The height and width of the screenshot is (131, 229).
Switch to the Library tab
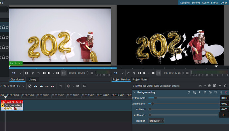click(32, 79)
